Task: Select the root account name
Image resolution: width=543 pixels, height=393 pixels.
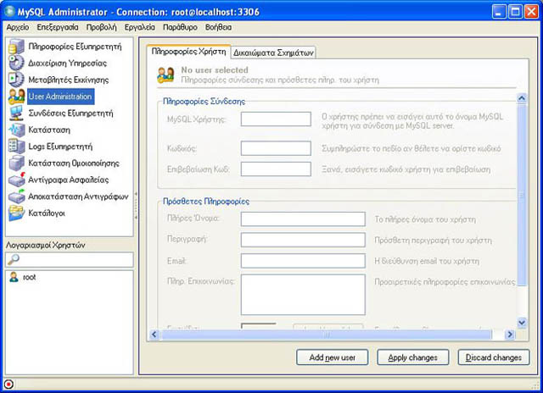Action: point(30,277)
